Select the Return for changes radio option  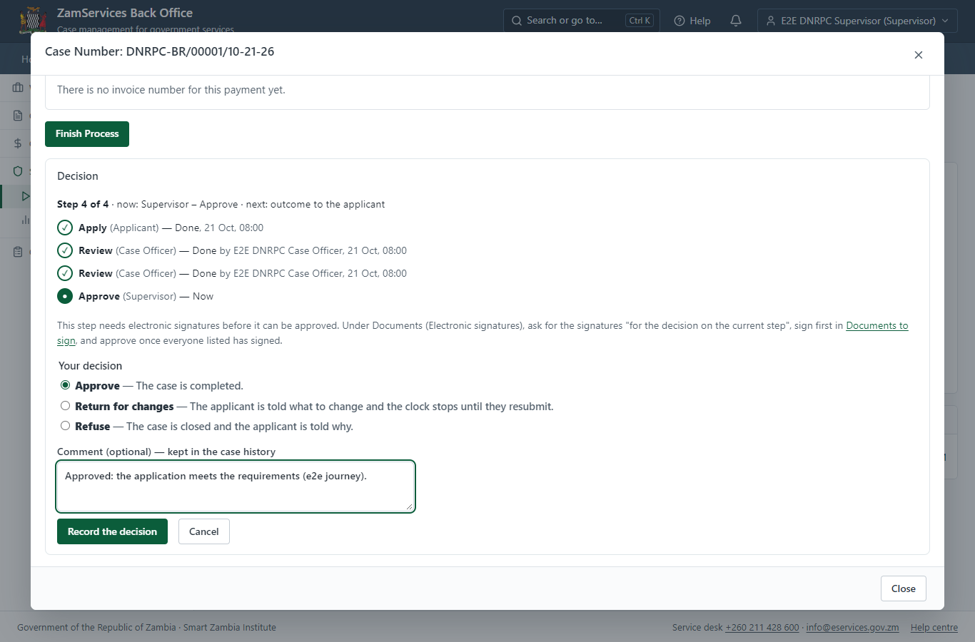(x=65, y=406)
